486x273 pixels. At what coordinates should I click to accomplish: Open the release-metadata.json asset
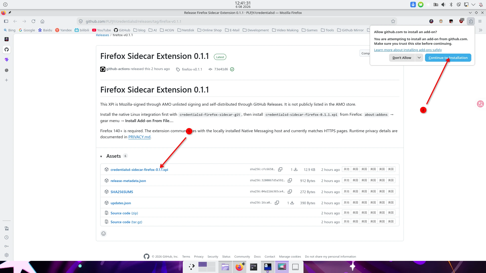(128, 181)
